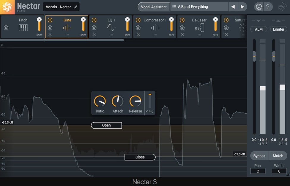Click the Pitch Mix slider
Screen dimensions: 290x186
(x=39, y=24)
